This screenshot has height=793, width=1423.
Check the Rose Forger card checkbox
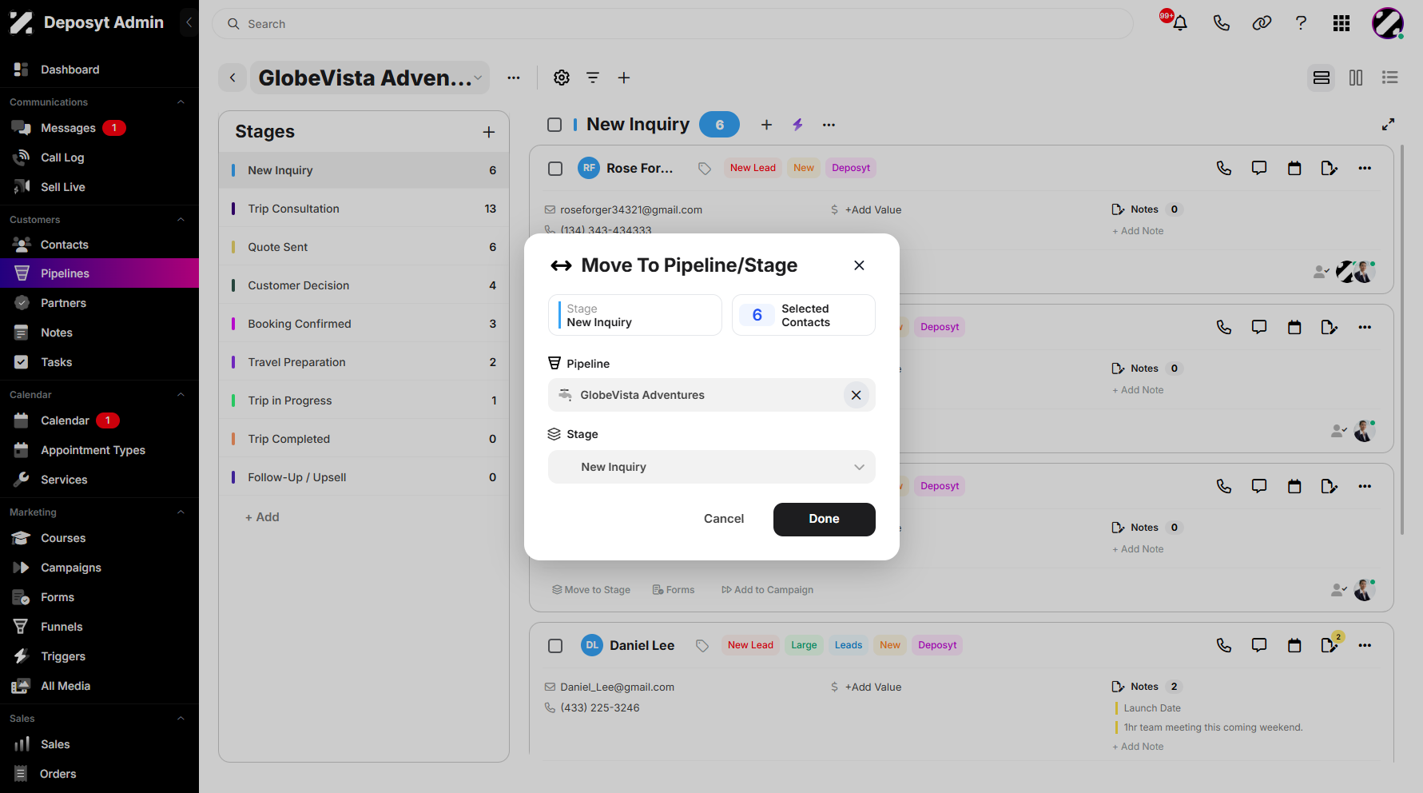tap(555, 169)
